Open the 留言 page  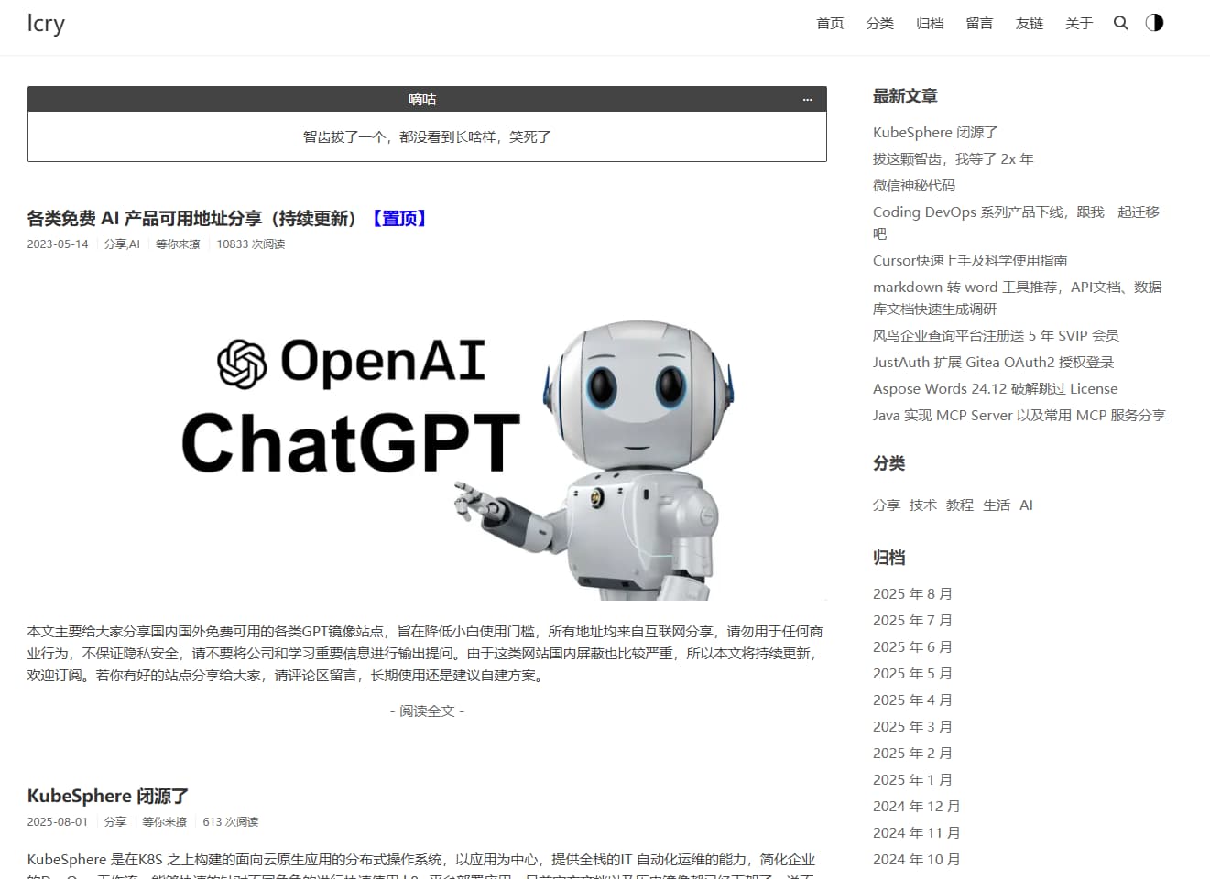point(979,24)
